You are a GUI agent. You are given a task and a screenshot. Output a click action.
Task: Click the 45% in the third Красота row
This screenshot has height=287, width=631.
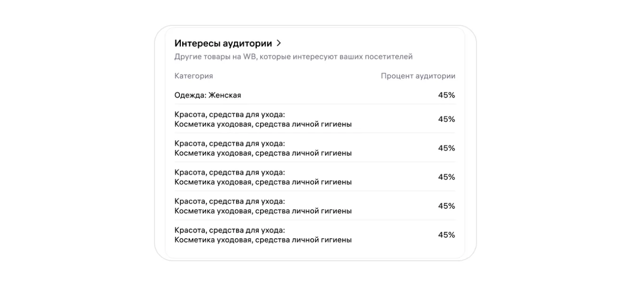446,177
